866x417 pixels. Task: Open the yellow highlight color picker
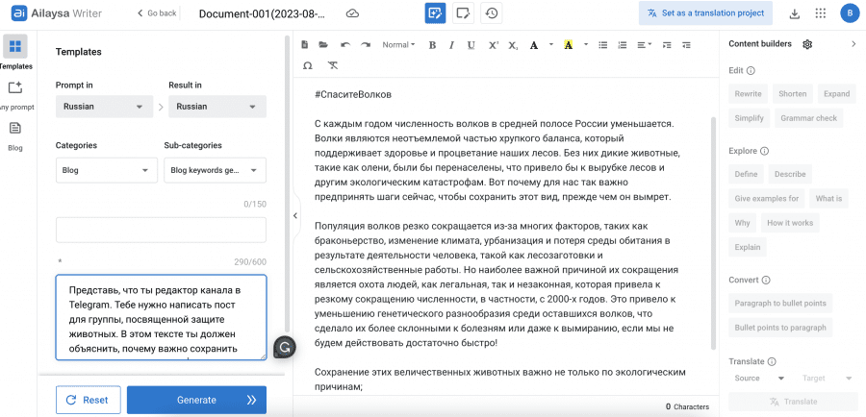(570, 45)
